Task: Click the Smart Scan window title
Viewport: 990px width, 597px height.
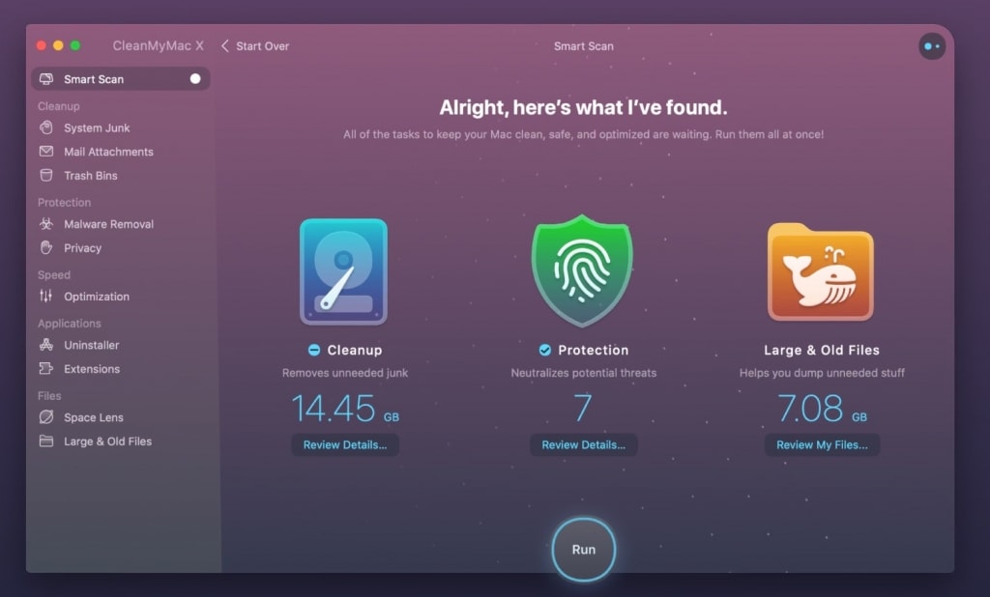Action: 583,46
